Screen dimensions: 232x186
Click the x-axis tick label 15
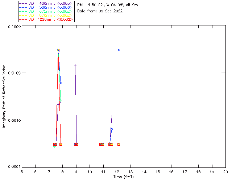pos(158,172)
